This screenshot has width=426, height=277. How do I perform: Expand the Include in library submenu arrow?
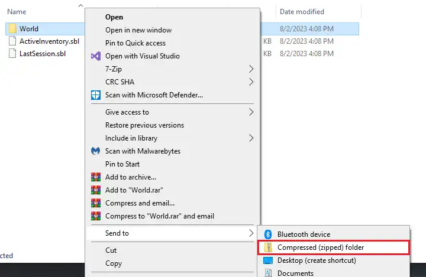tap(251, 138)
